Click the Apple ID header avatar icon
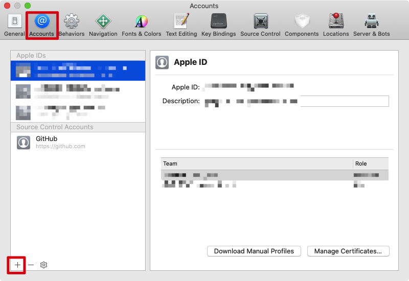The height and width of the screenshot is (281, 409). click(162, 62)
